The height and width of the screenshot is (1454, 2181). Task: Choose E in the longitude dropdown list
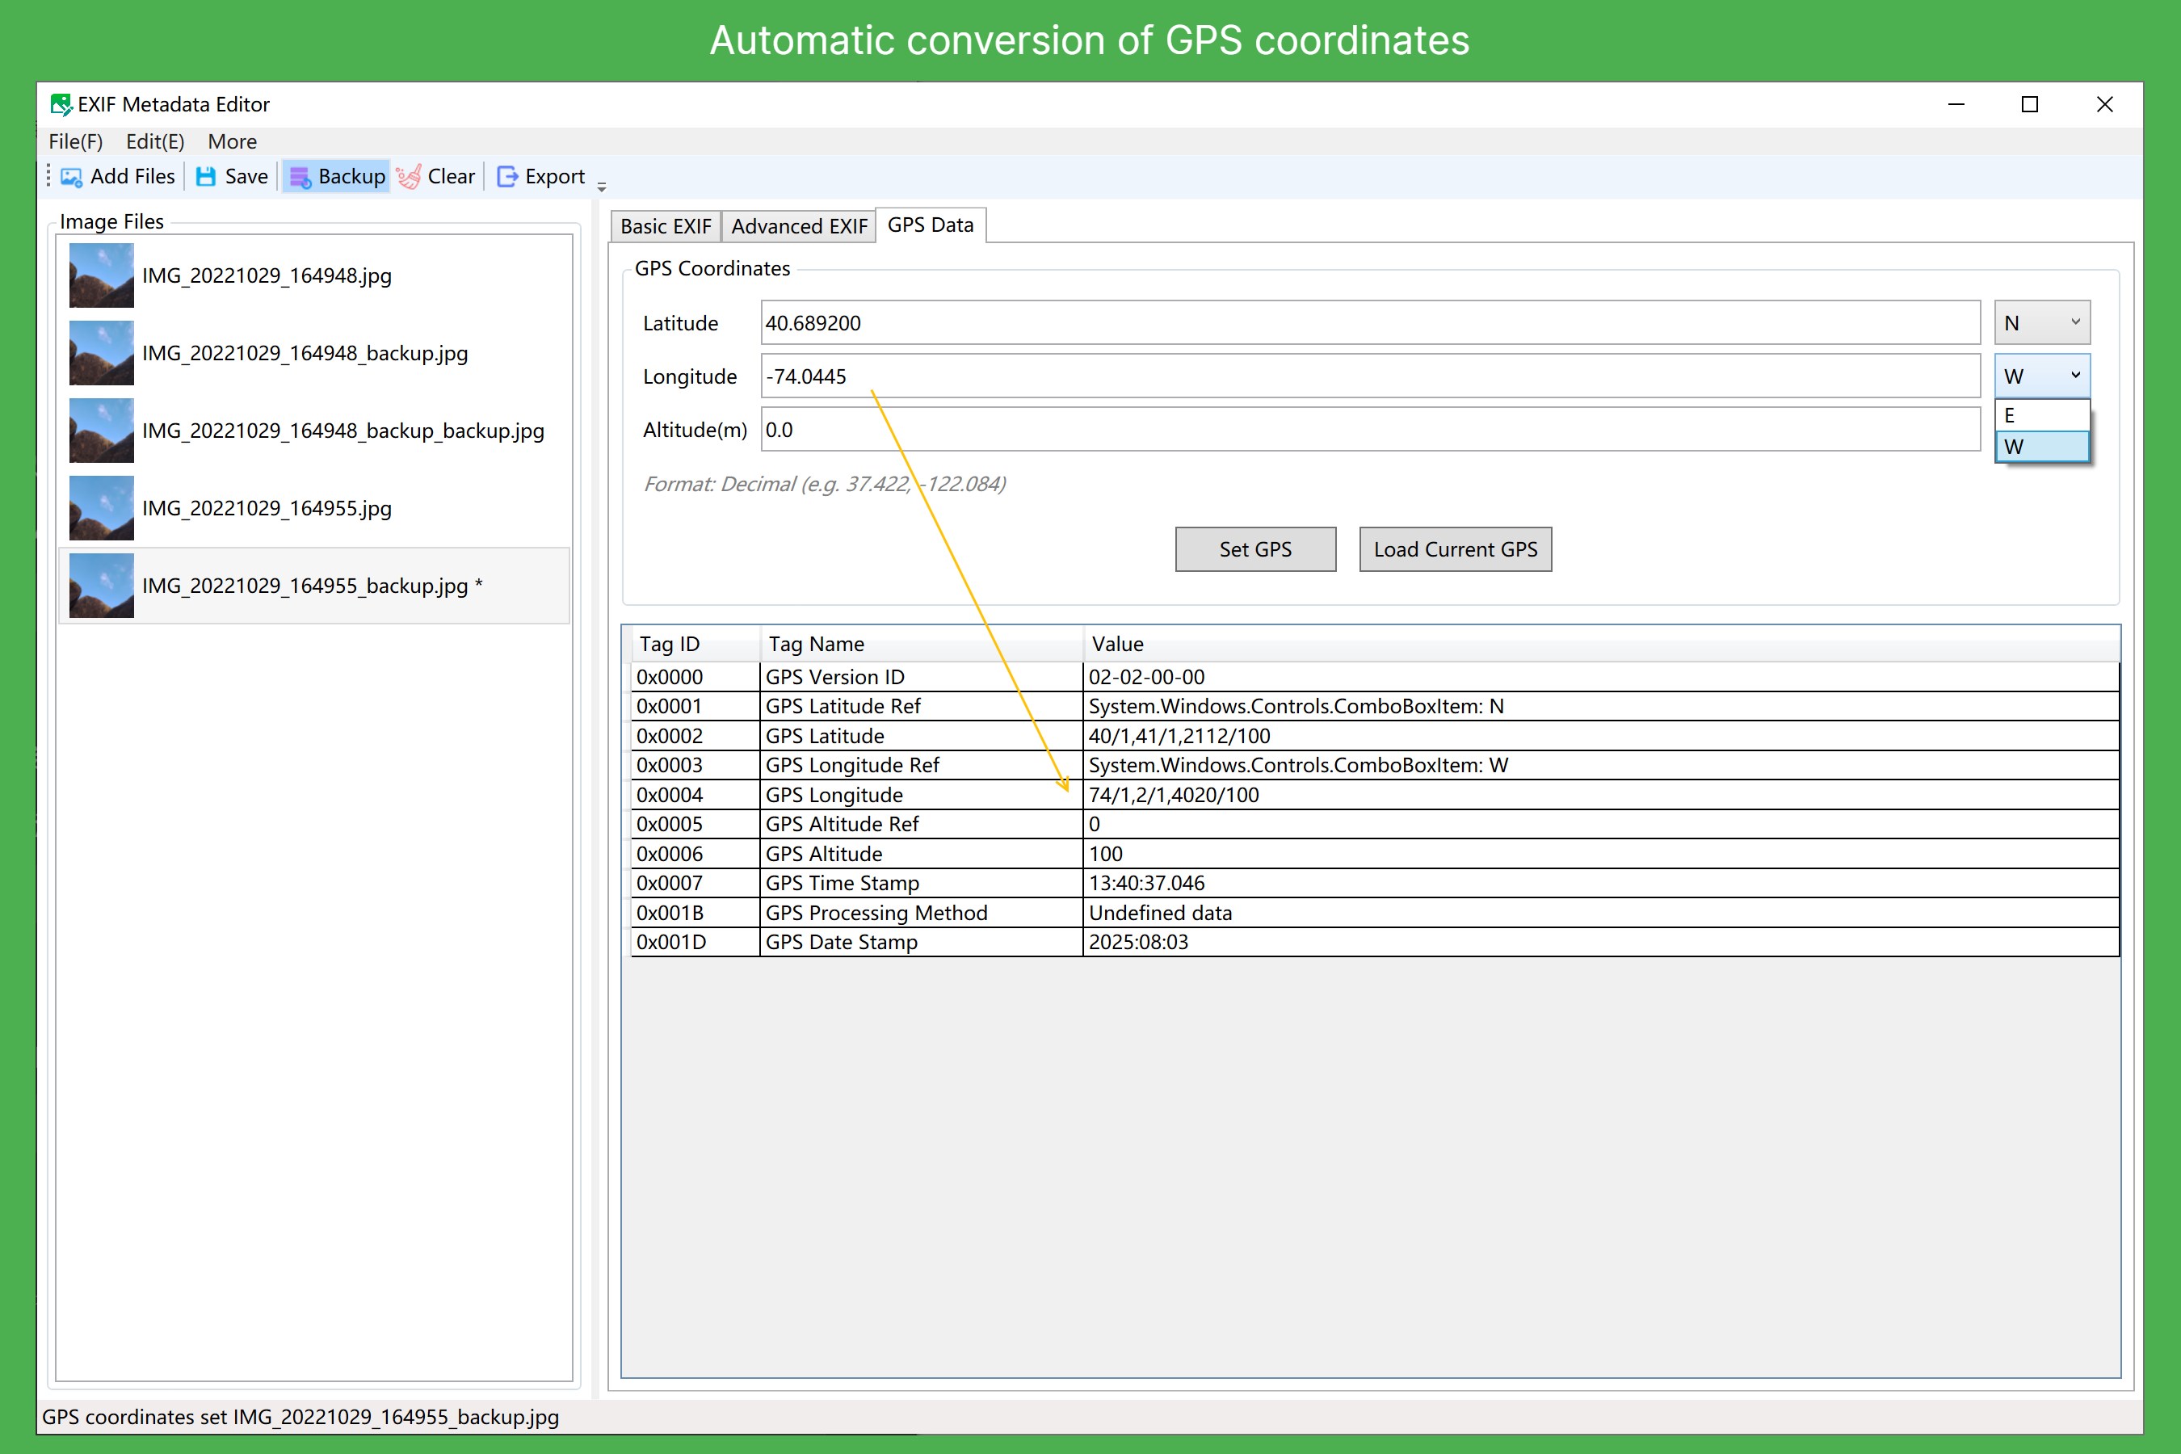tap(2041, 415)
